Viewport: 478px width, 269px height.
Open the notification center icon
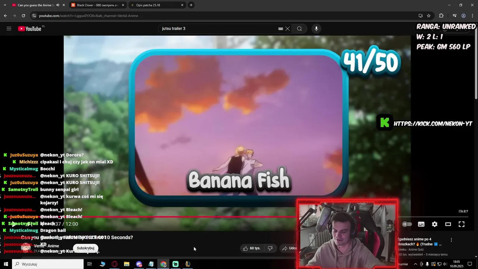(470, 264)
